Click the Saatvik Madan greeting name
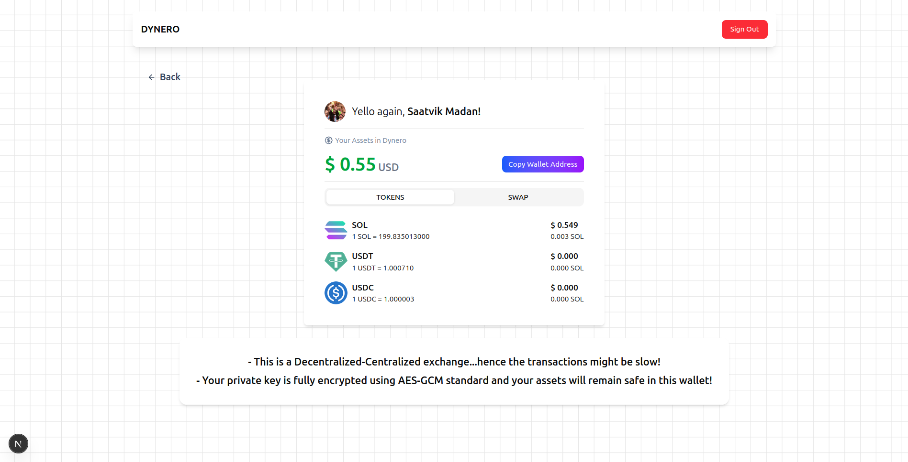Screen dimensions: 908x462 pyautogui.click(x=444, y=111)
